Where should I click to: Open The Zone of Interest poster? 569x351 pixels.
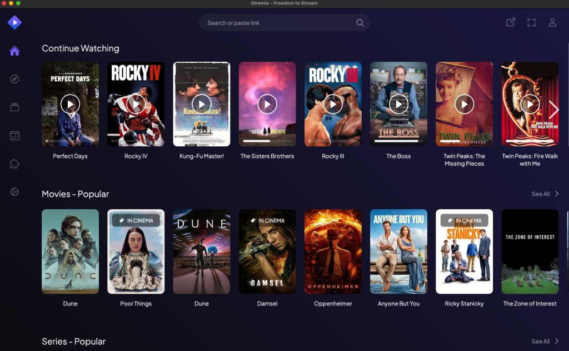pos(530,251)
